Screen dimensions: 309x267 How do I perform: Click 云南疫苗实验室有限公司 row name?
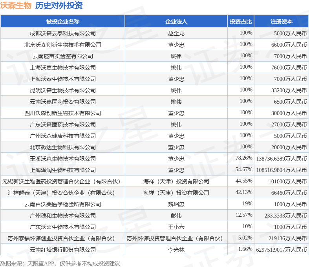63,56
